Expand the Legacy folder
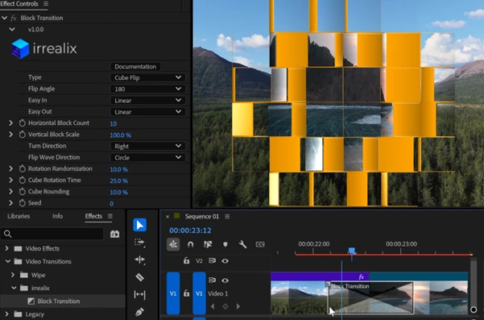This screenshot has height=320, width=484. [6, 314]
